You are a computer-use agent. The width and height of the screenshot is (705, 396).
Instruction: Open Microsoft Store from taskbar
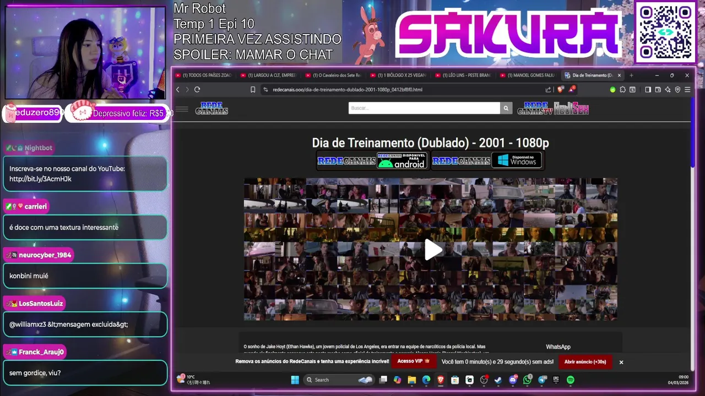tap(455, 380)
